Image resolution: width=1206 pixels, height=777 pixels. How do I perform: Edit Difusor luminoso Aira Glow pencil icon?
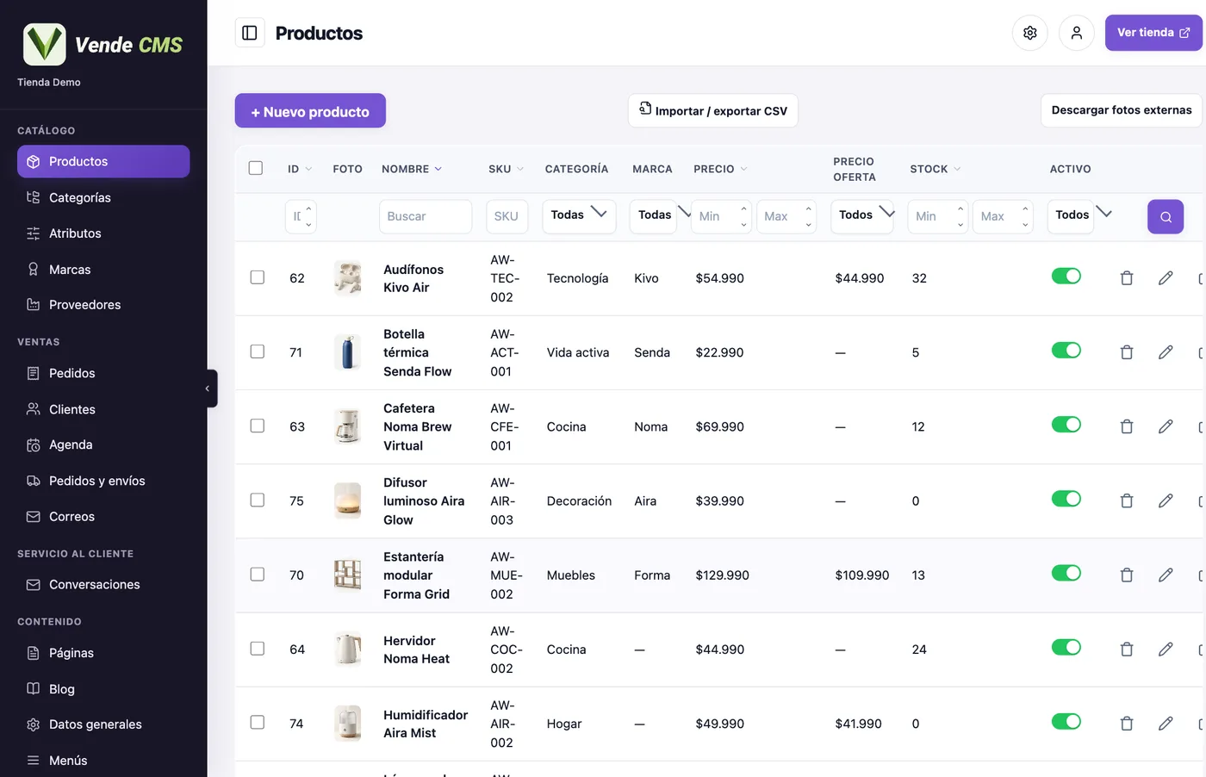(1166, 500)
